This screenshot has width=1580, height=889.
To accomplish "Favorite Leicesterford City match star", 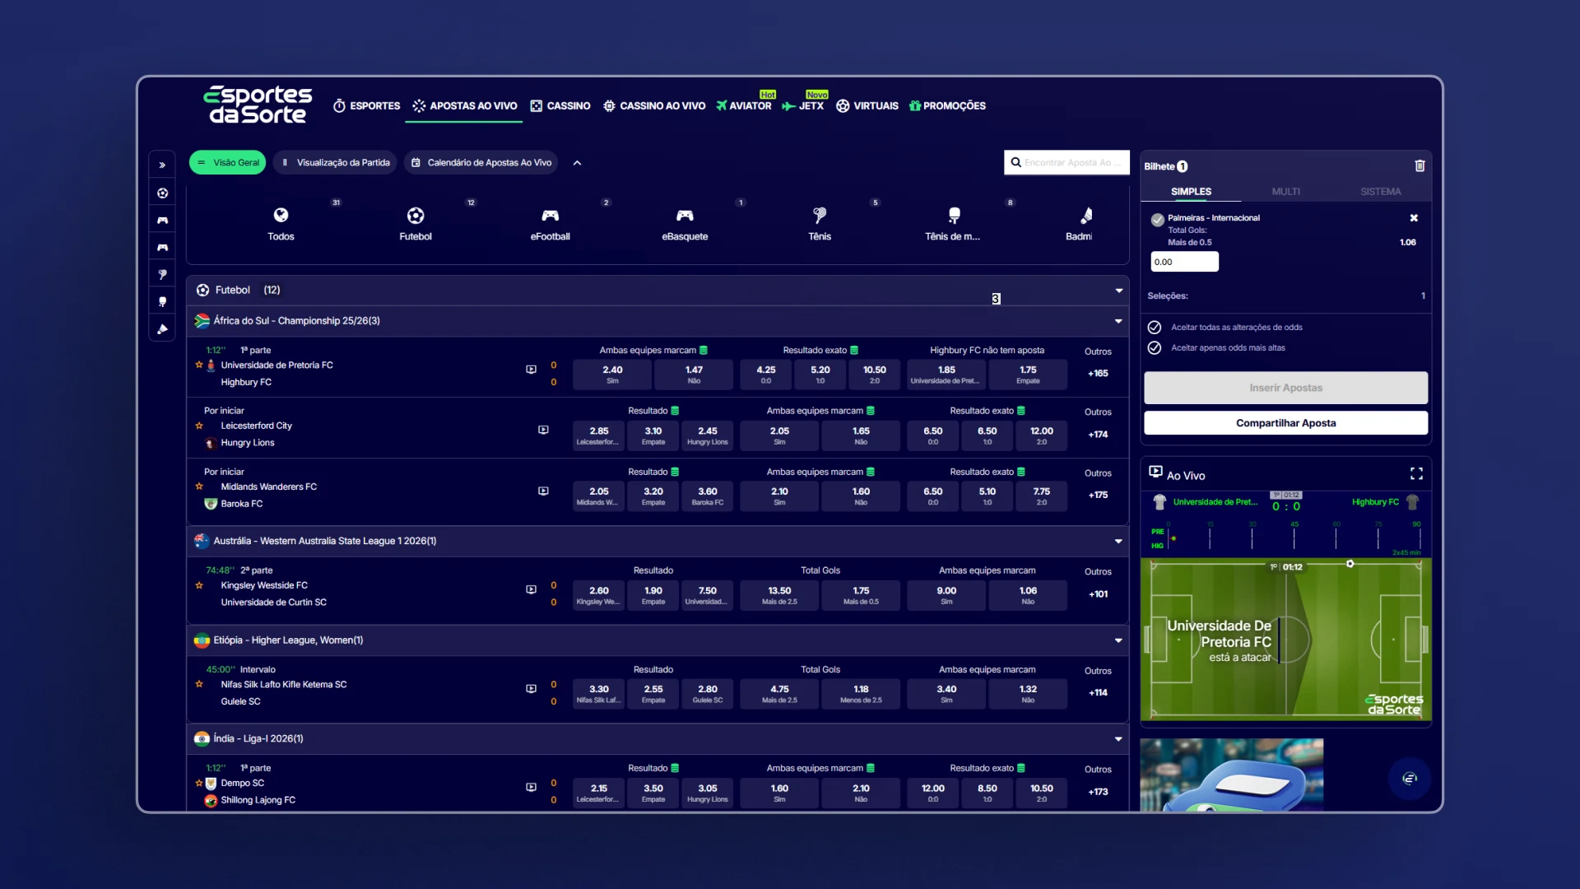I will pyautogui.click(x=199, y=426).
